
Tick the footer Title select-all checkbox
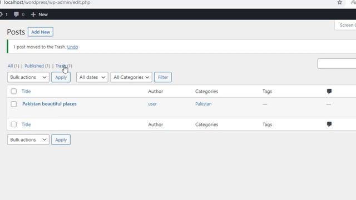pyautogui.click(x=13, y=124)
